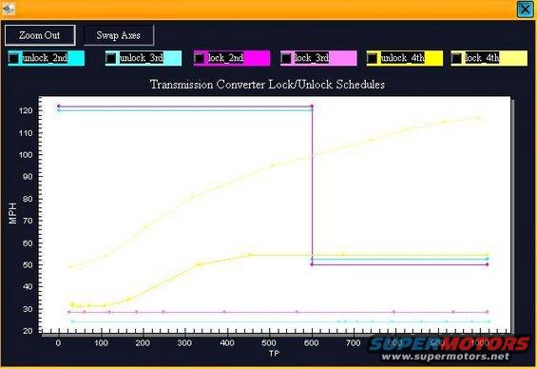Click the purple data point at TP 600, 122 MPH
Screen dimensions: 537x369
312,107
